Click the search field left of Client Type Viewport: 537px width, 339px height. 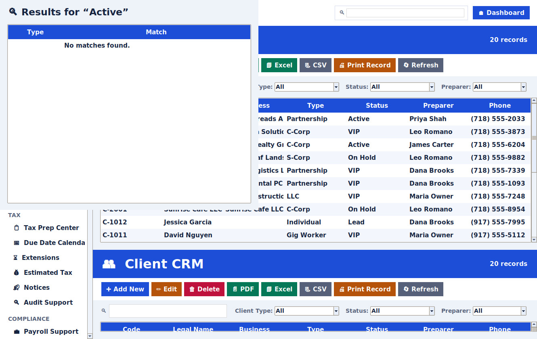point(168,311)
